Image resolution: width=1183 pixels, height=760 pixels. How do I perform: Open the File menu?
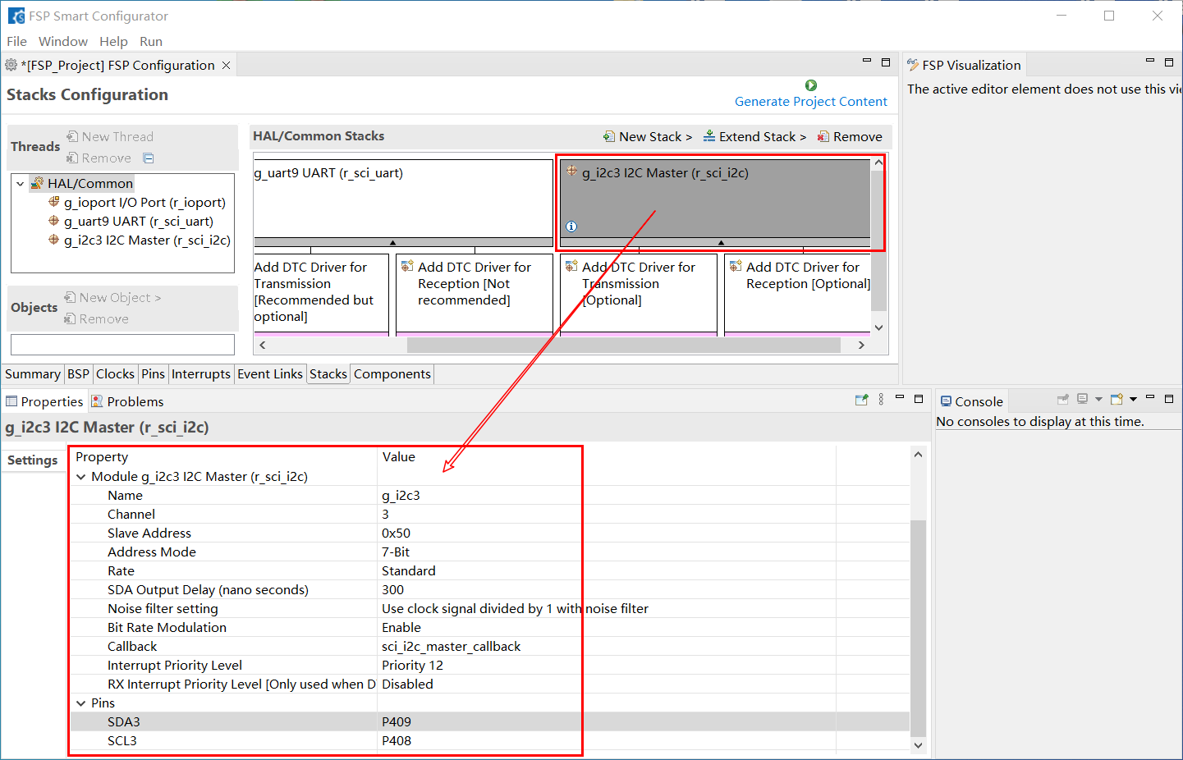tap(16, 41)
